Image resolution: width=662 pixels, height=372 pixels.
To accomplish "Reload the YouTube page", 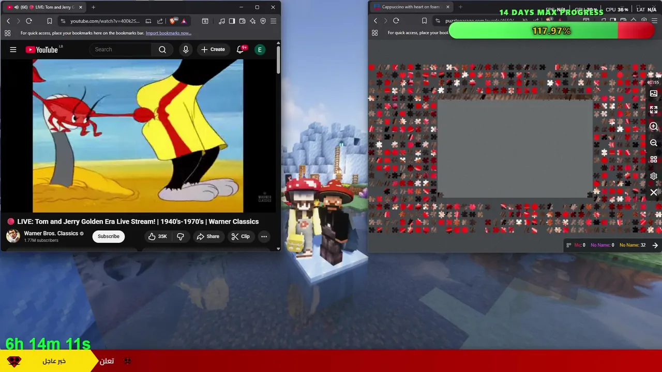I will [29, 21].
